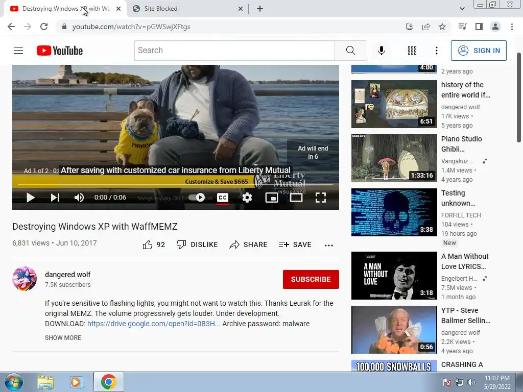Open history of the entire world thumbnail

[x=394, y=104]
